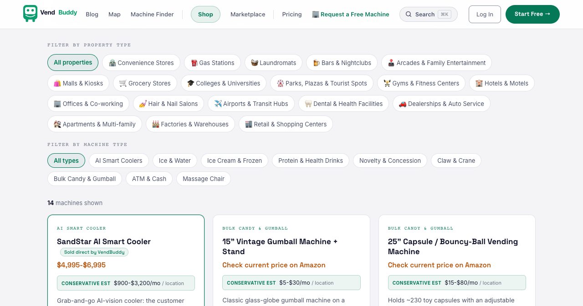Click the Apartments houses icon
The image size is (583, 306).
pyautogui.click(x=57, y=124)
